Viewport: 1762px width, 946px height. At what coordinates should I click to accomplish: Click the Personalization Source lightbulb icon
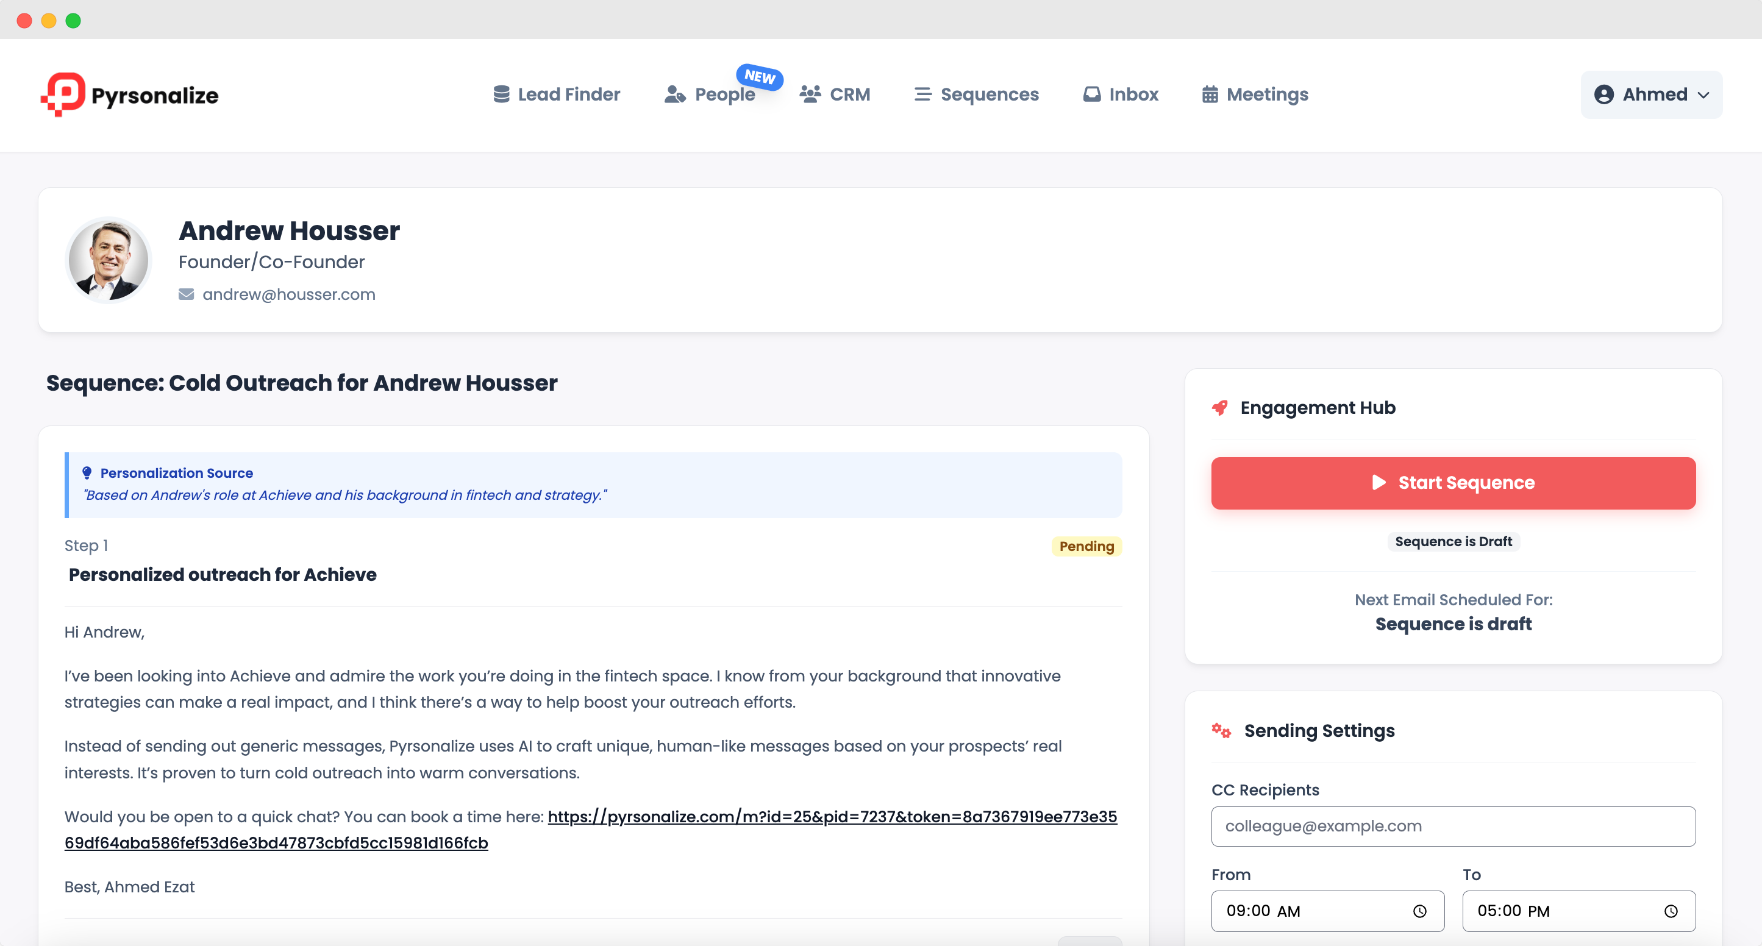(x=87, y=472)
